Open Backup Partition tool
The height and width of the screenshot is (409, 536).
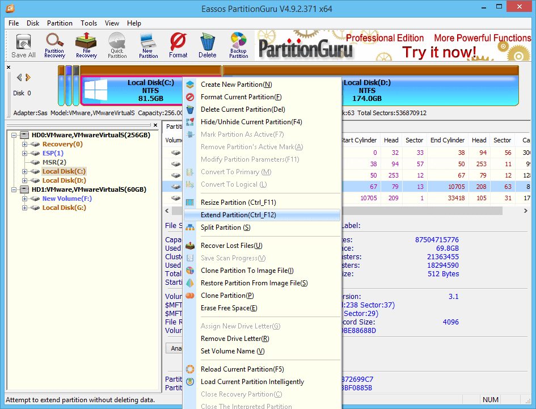pyautogui.click(x=239, y=45)
